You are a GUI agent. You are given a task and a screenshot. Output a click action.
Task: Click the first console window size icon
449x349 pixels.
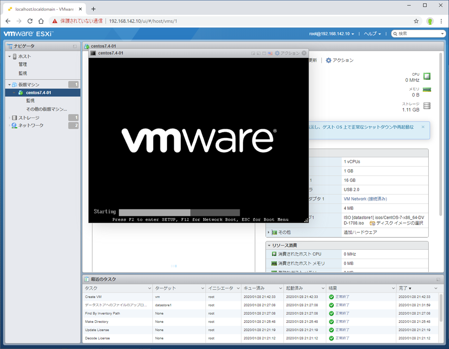click(x=253, y=53)
